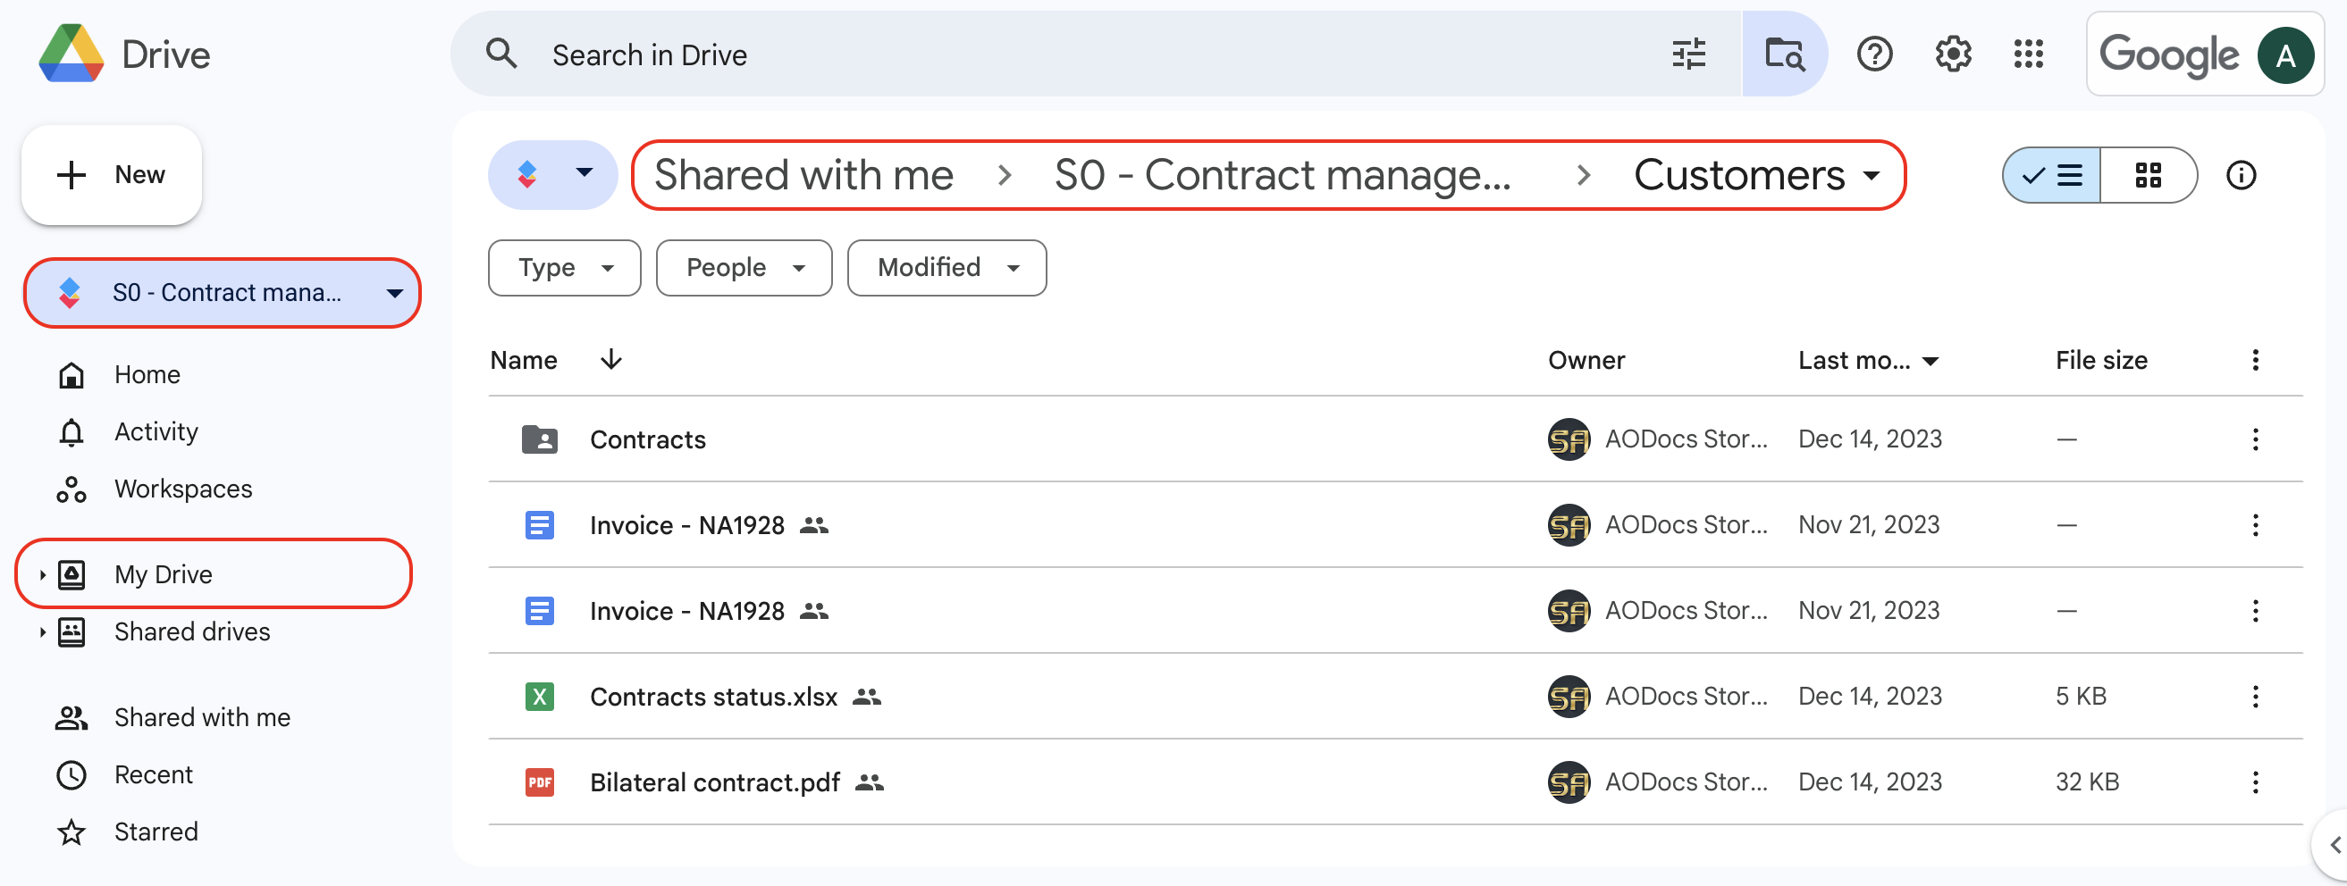Click the Dec 14, 2023 date on Contracts row

(x=1870, y=439)
